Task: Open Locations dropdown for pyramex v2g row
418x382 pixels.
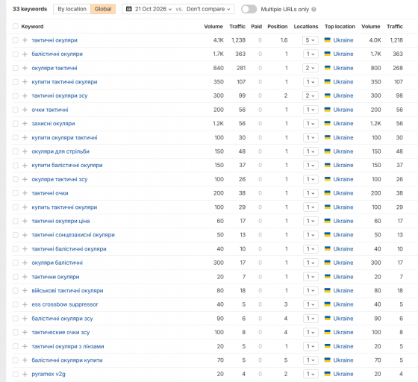Action: tap(311, 374)
